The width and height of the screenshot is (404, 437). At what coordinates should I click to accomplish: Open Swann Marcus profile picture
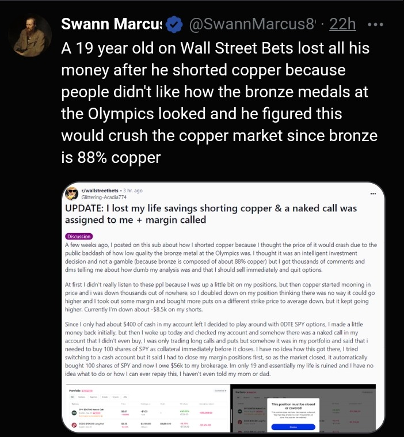[x=30, y=36]
